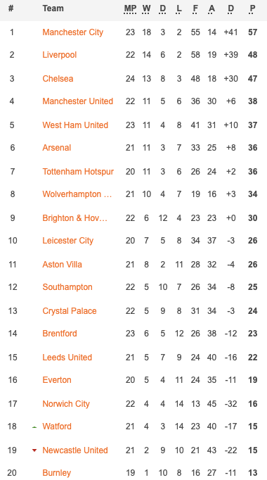Open the Liverpool team page
The image size is (267, 480).
point(59,55)
